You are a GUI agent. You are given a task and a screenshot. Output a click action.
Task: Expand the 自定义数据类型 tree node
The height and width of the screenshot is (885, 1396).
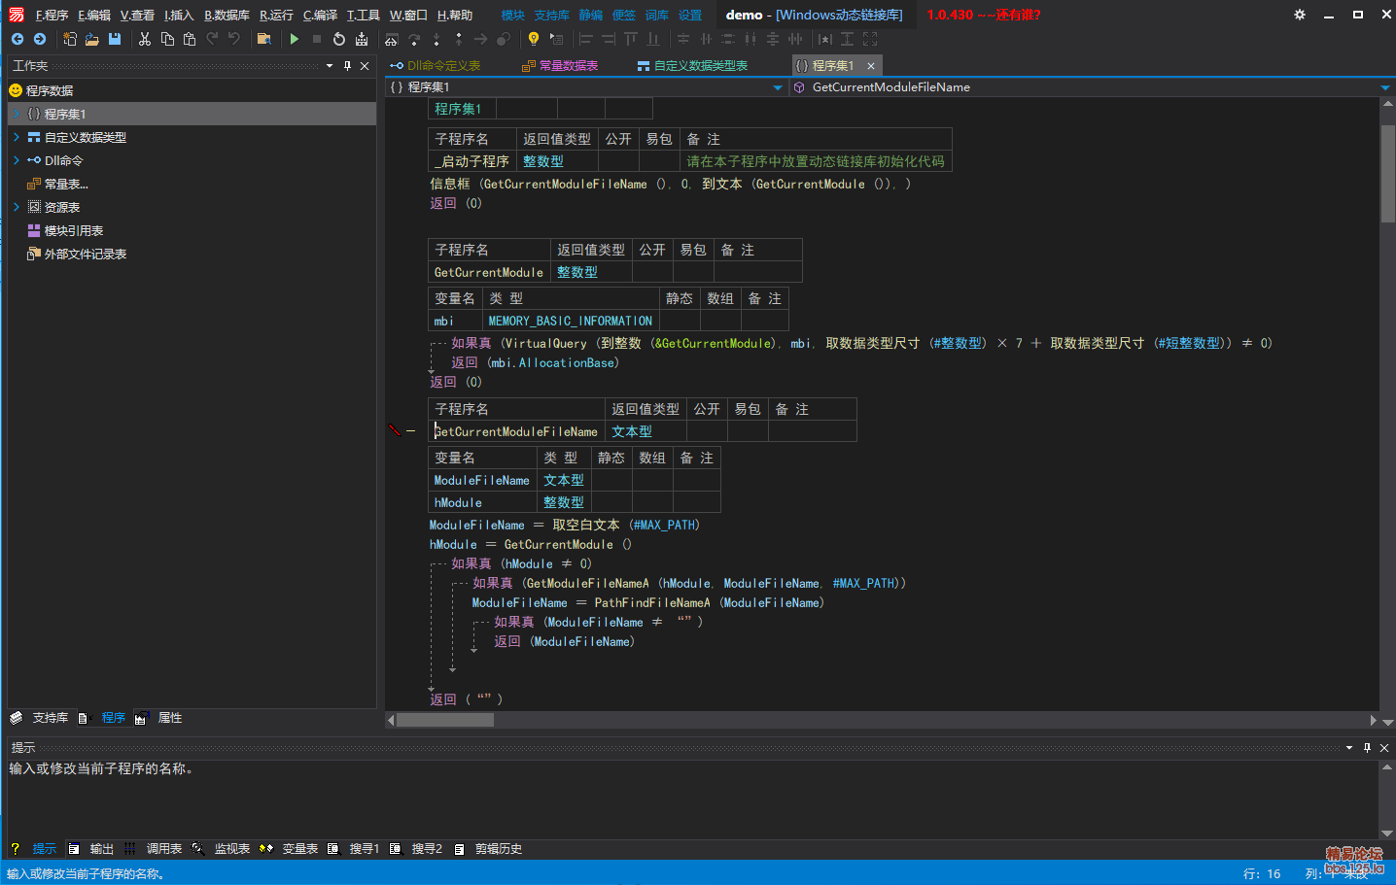click(x=17, y=137)
